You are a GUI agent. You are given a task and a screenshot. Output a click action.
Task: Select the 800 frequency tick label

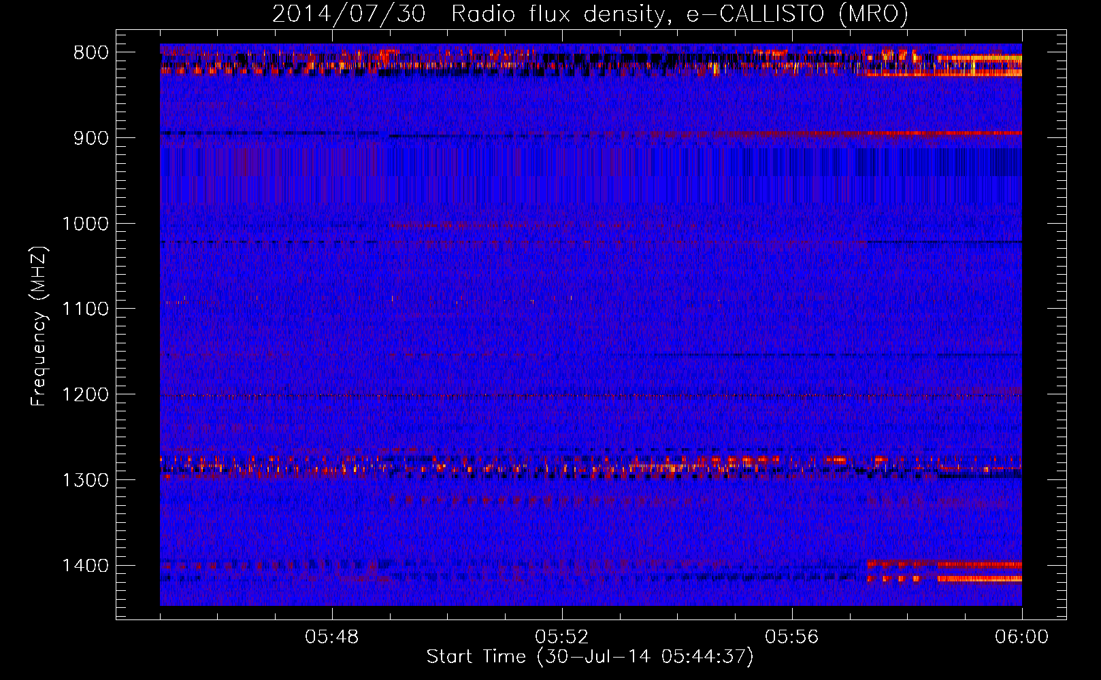pyautogui.click(x=91, y=53)
